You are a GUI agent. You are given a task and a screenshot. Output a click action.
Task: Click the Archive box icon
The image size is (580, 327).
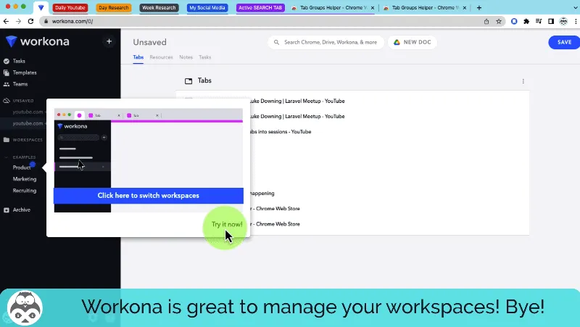click(x=7, y=210)
